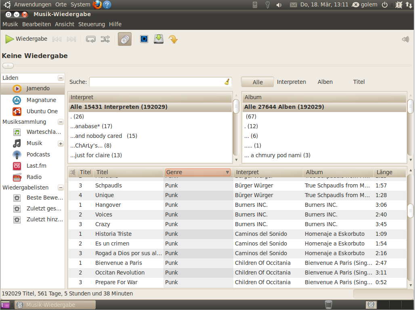Click the Alben filter button
The height and width of the screenshot is (310, 415).
[x=325, y=81]
